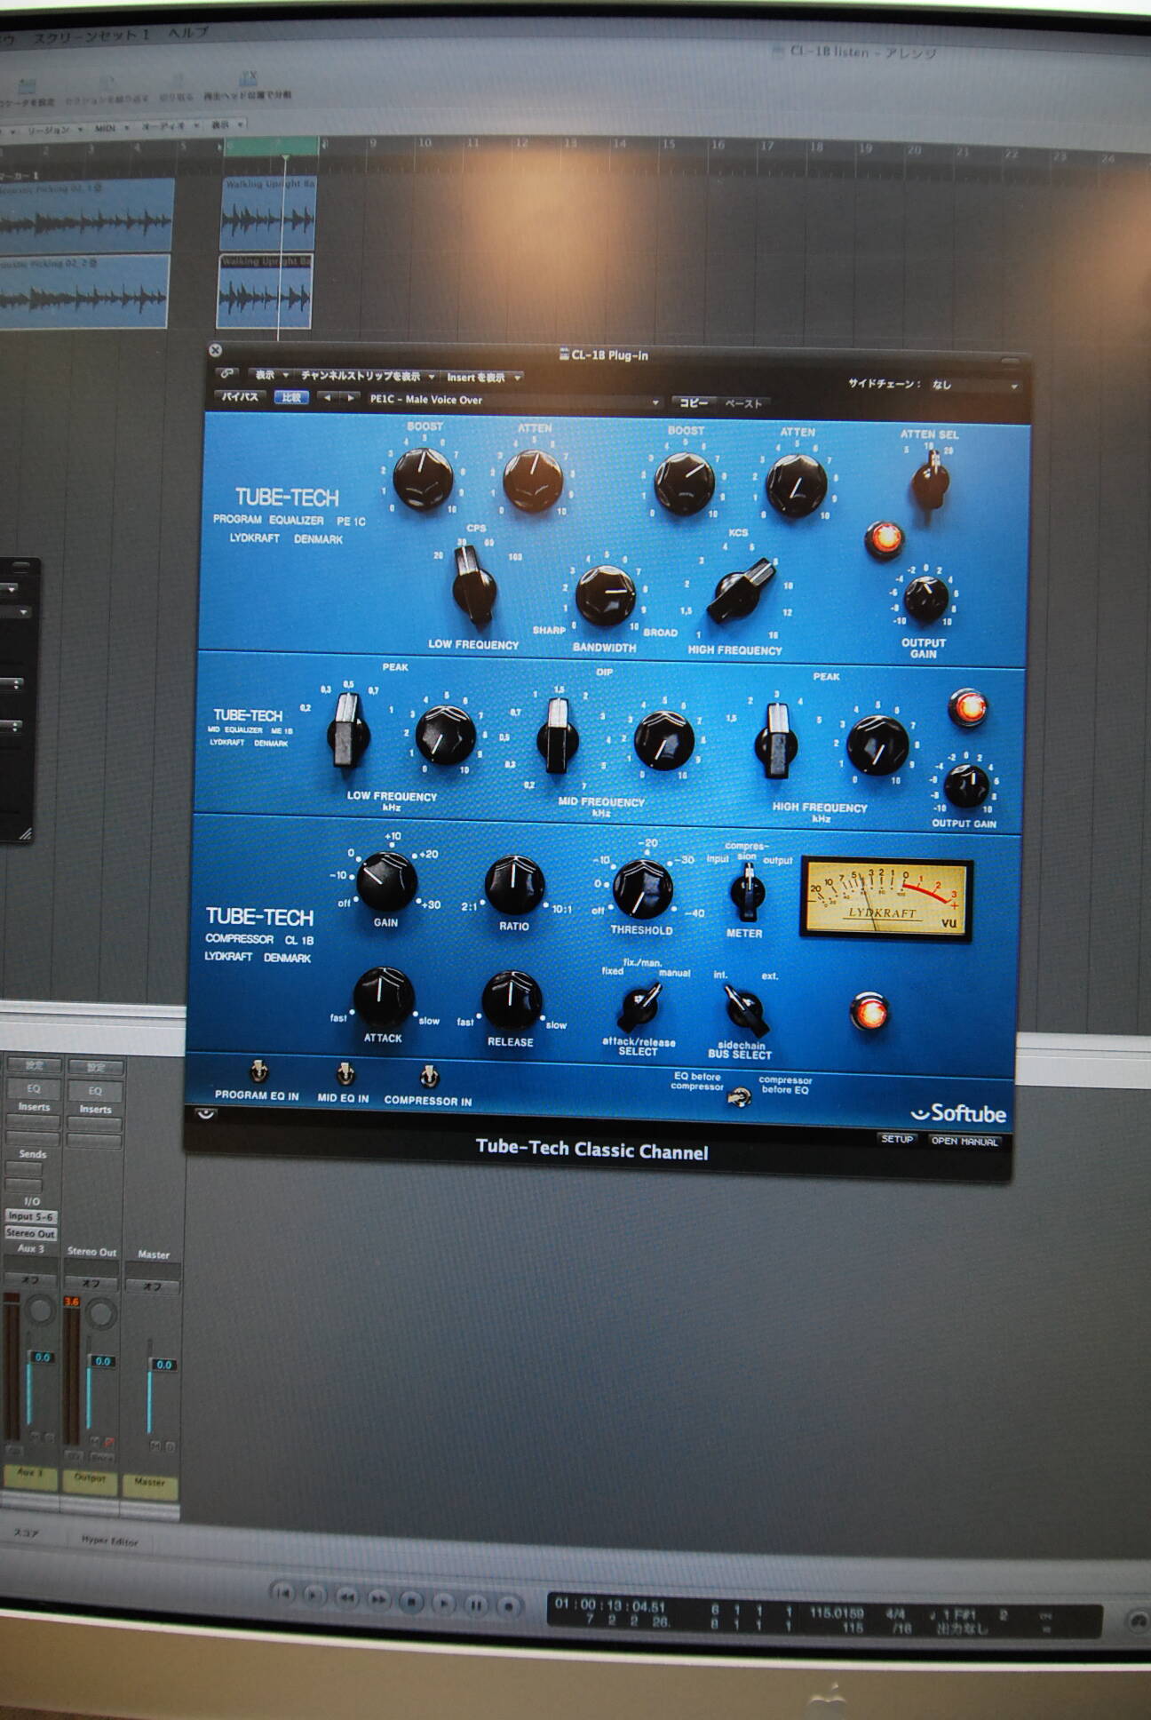Click the HIGH FREQUENCY KCS selector on PE 1C
The width and height of the screenshot is (1151, 1720).
[x=742, y=590]
